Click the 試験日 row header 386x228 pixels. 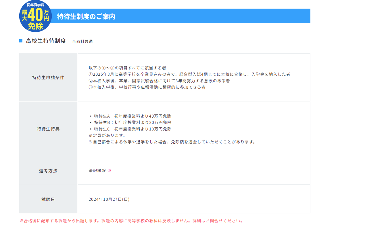click(48, 199)
